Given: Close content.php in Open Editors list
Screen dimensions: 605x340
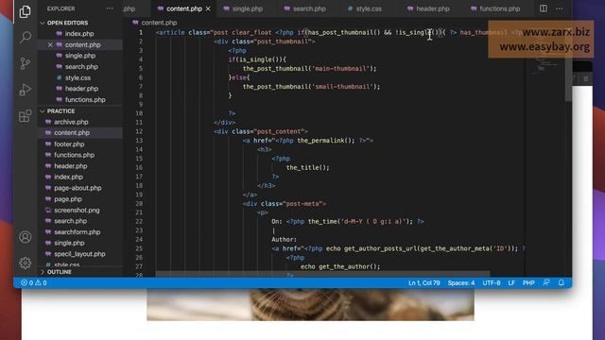Looking at the screenshot, I should pos(50,44).
